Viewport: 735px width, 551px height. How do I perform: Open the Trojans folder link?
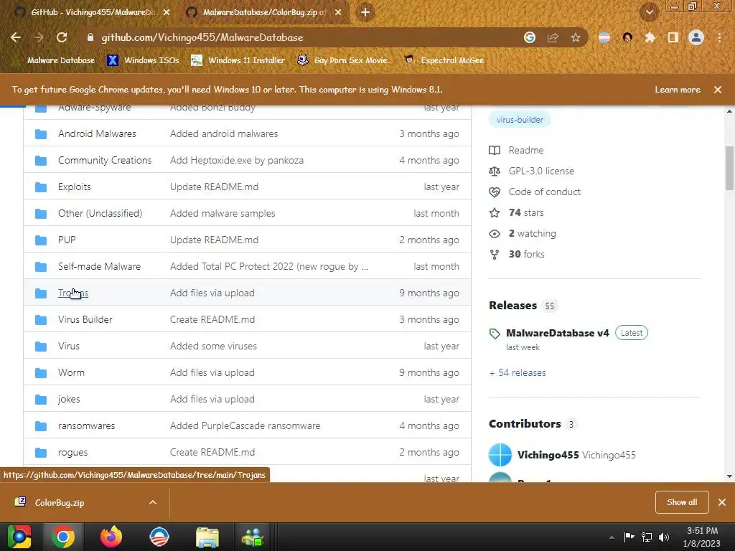click(73, 293)
